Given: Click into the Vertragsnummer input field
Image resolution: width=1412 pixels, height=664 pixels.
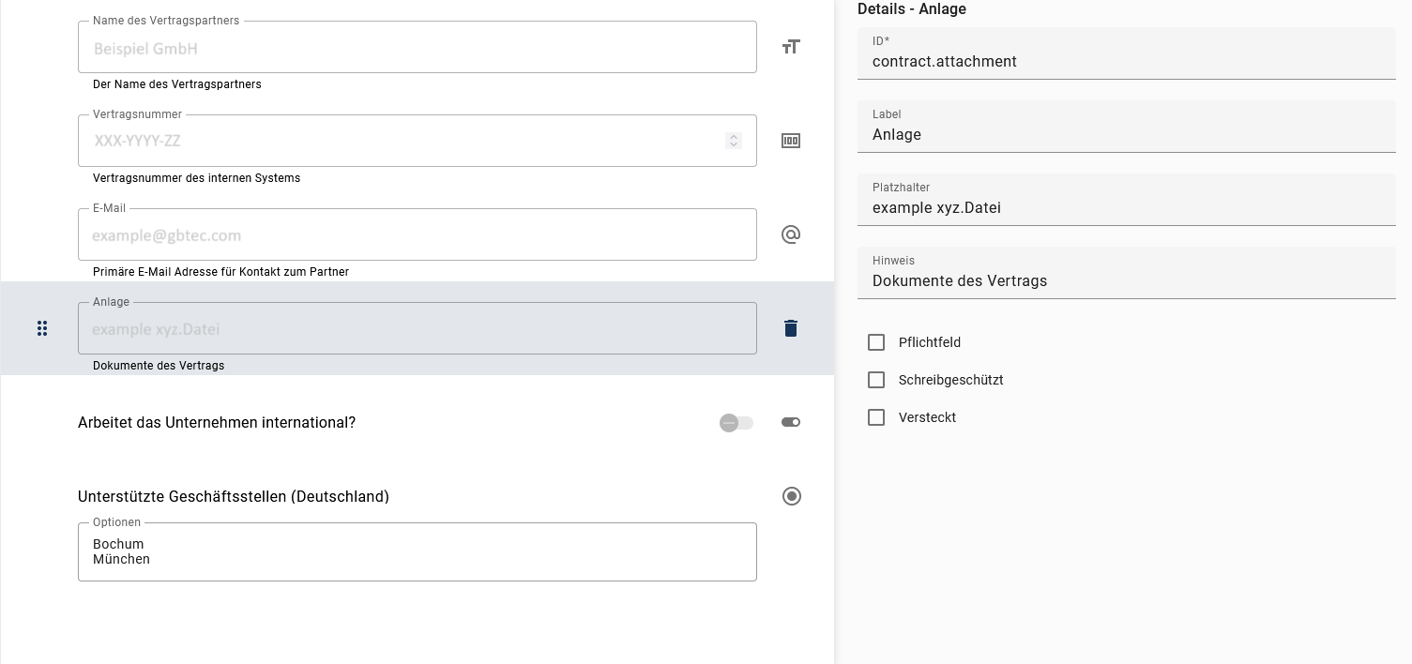Looking at the screenshot, I should [418, 141].
